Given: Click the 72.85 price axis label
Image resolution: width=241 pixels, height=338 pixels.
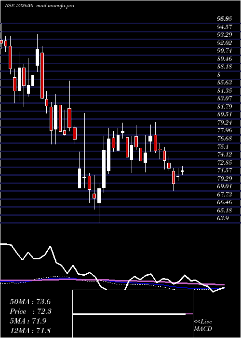Looking at the screenshot, I should [x=225, y=162].
